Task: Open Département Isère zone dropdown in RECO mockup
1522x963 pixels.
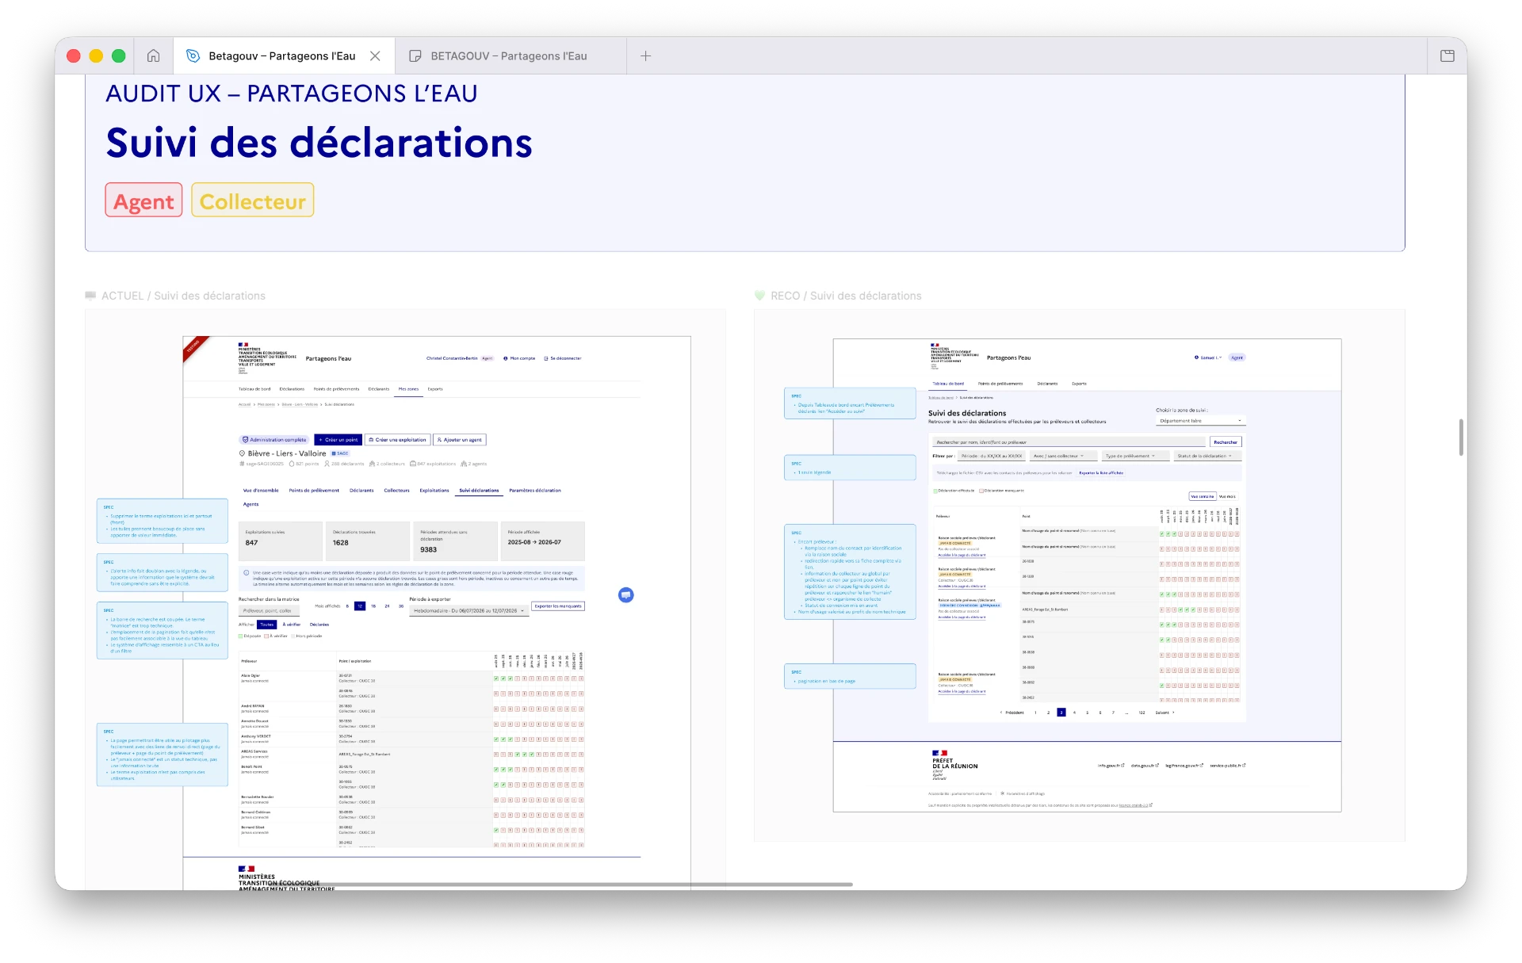Action: pos(1201,421)
